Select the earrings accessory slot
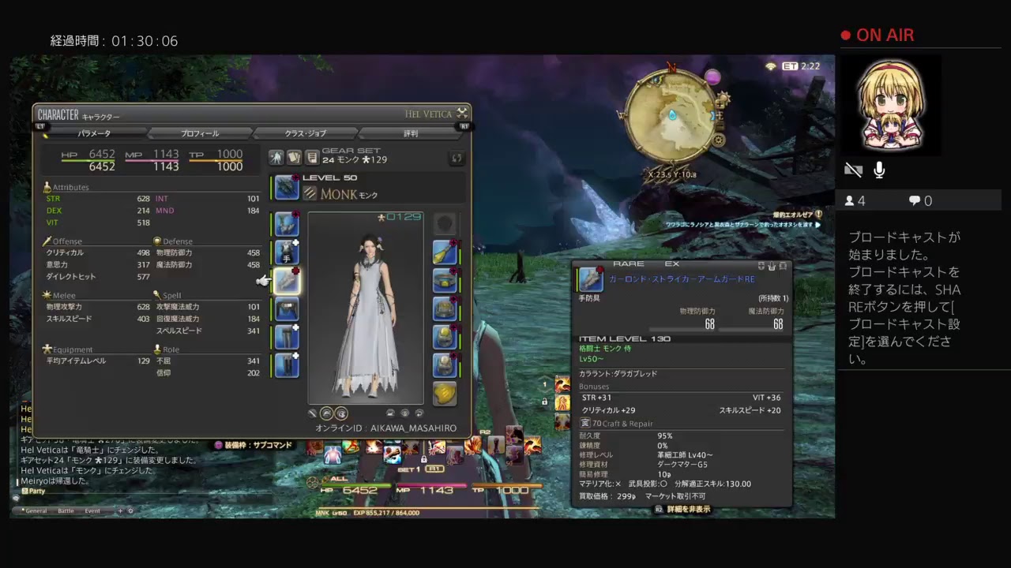The width and height of the screenshot is (1011, 568). coord(445,252)
